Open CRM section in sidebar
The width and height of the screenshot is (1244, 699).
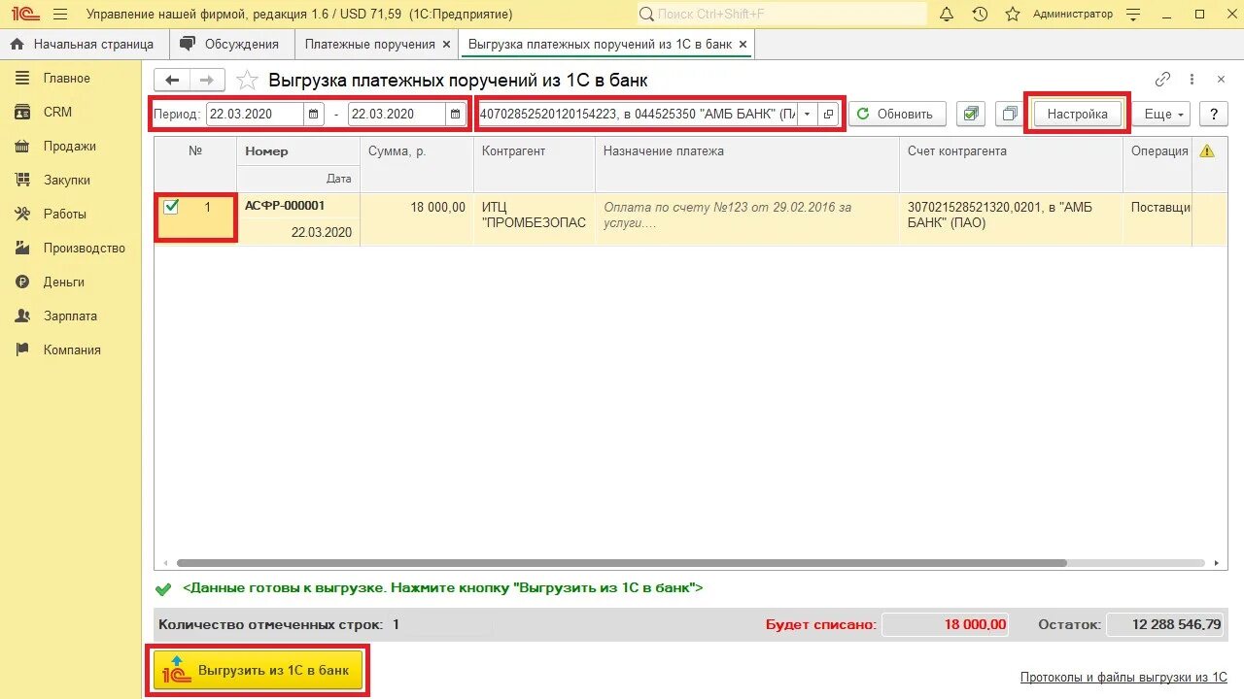(x=57, y=112)
